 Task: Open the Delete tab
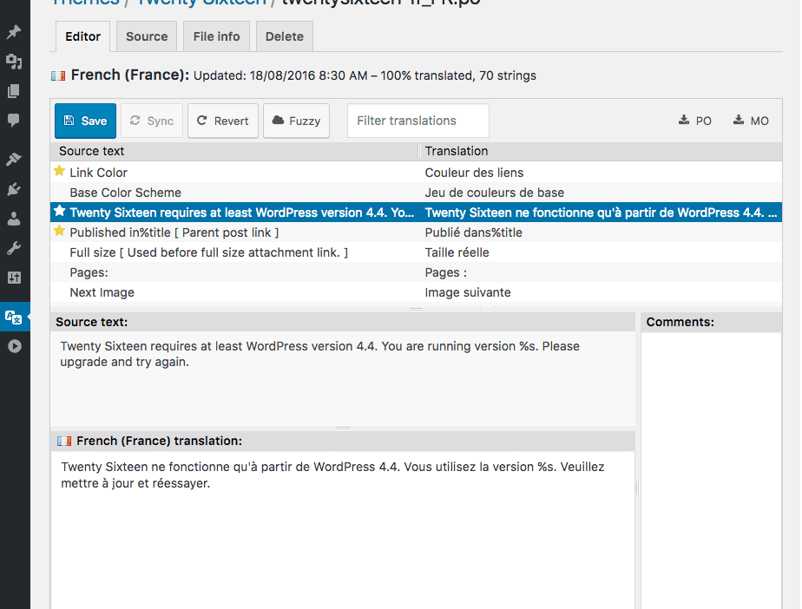[285, 36]
